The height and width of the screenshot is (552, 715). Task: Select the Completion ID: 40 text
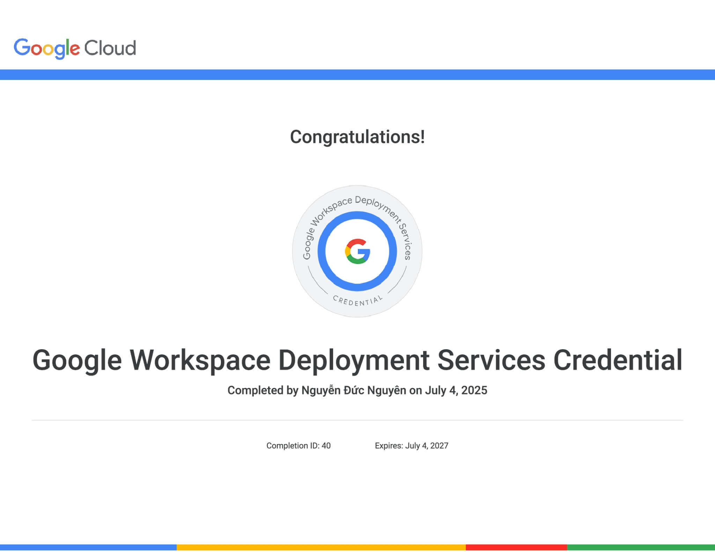pos(298,445)
